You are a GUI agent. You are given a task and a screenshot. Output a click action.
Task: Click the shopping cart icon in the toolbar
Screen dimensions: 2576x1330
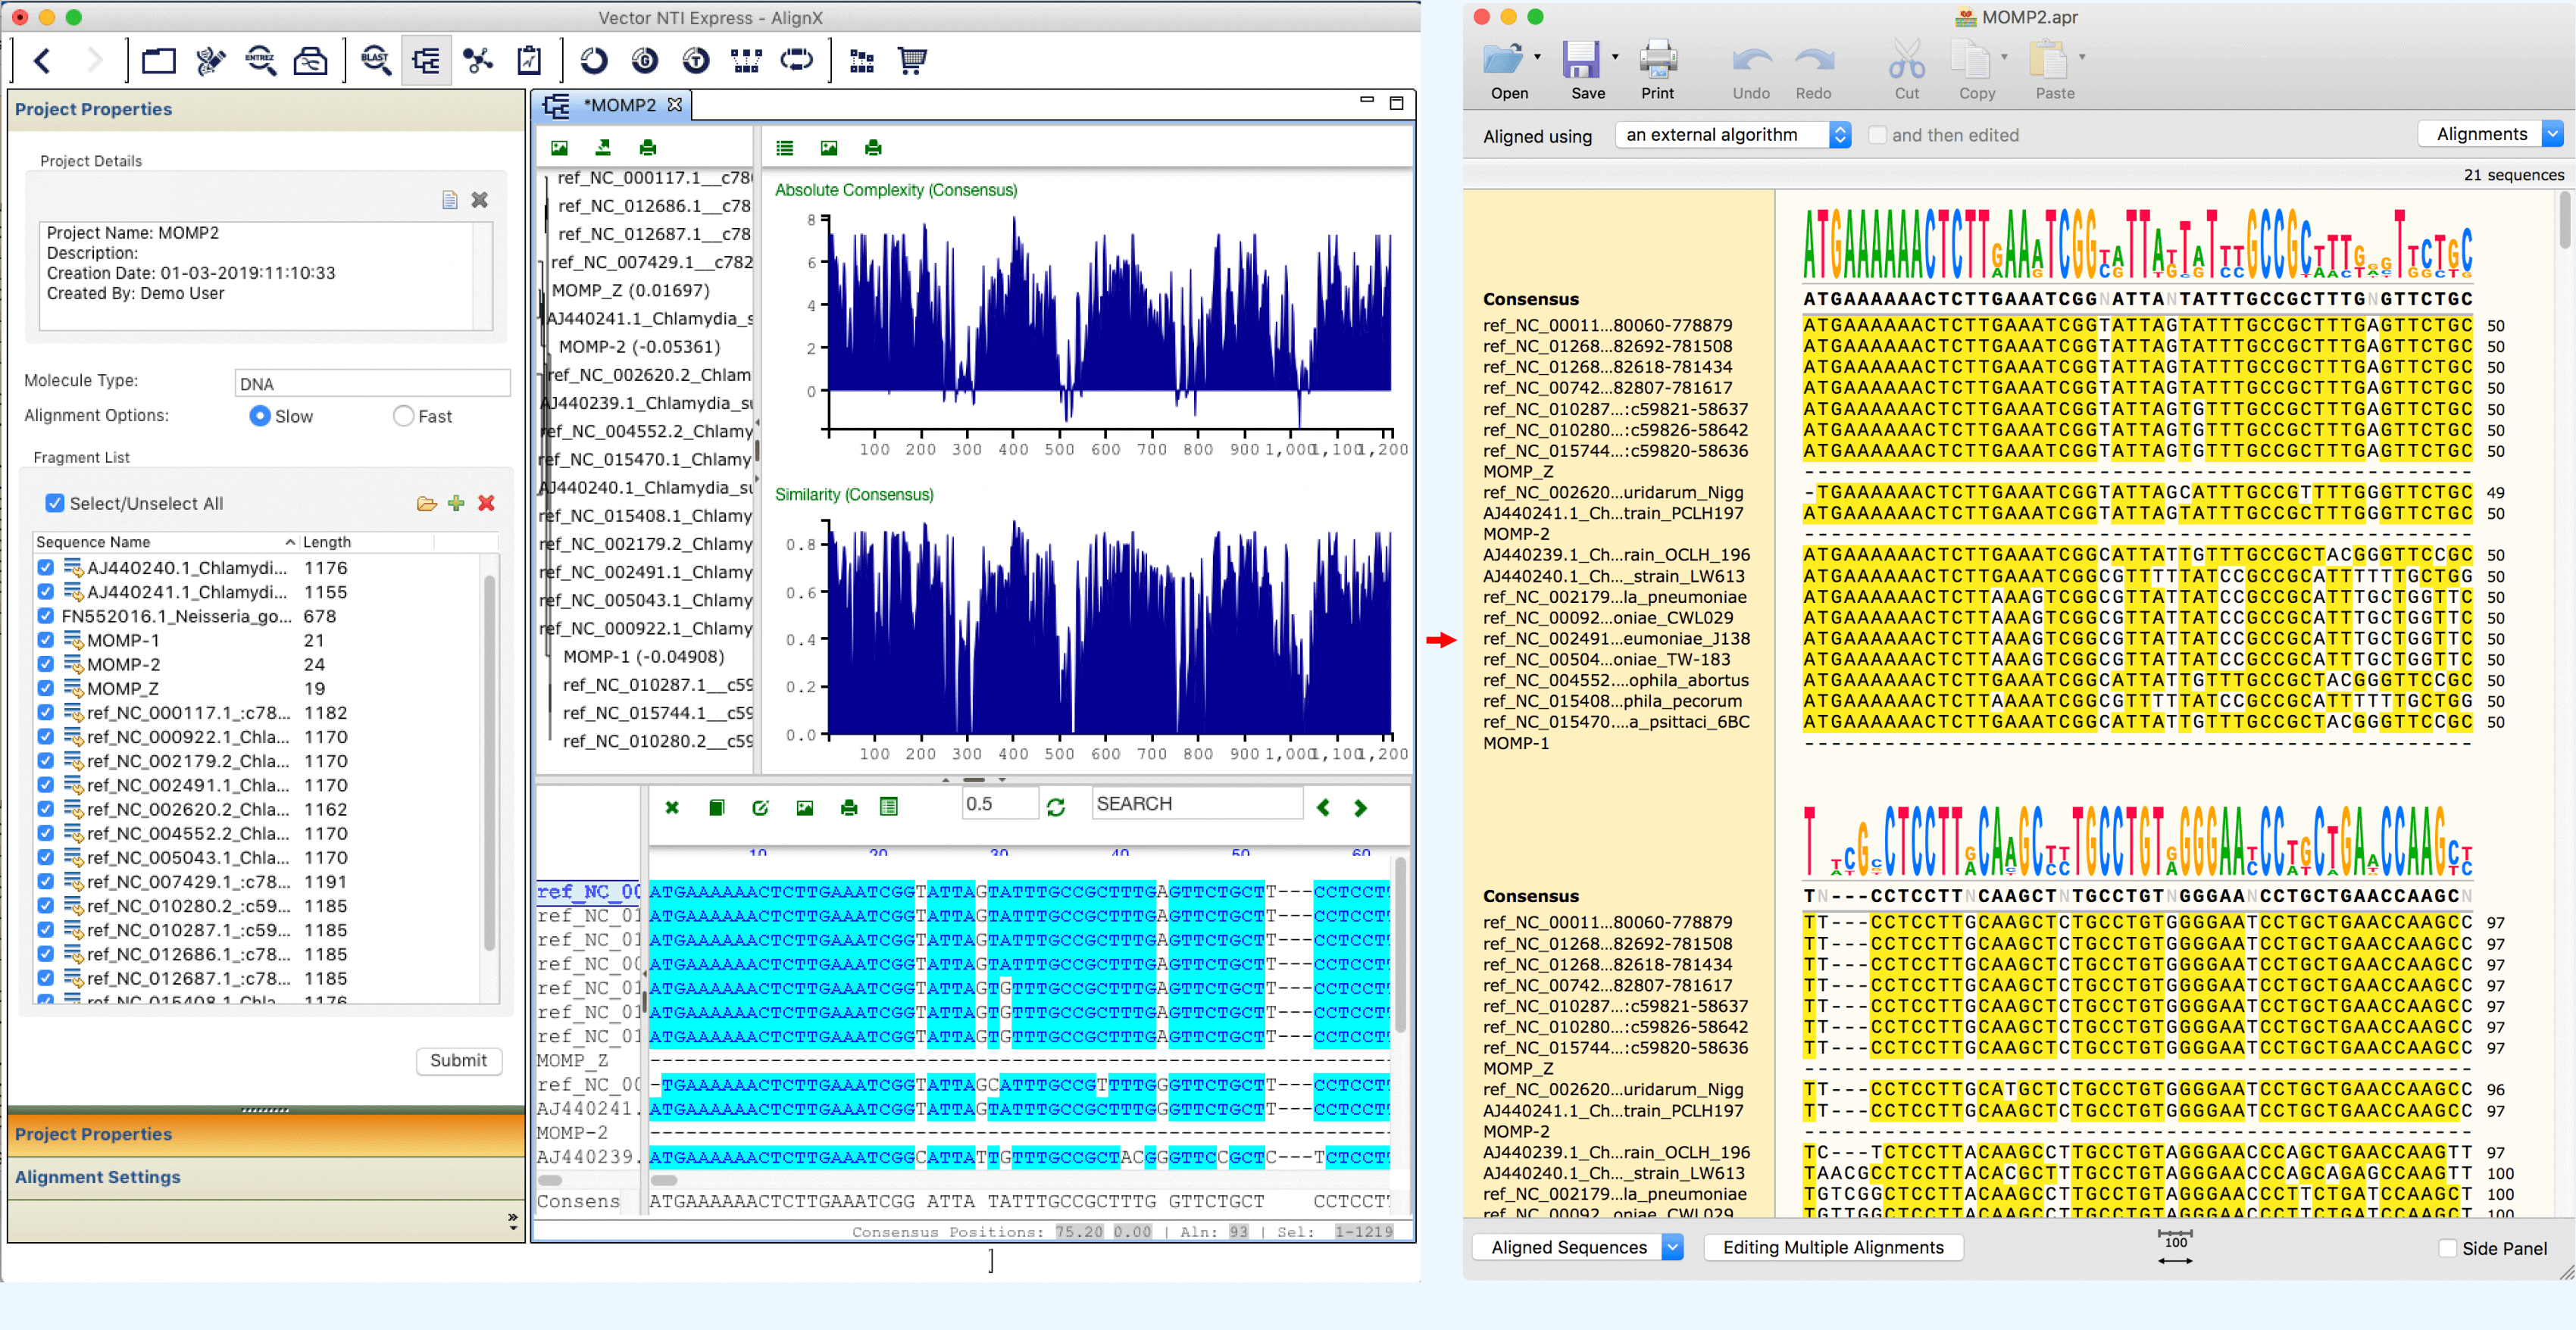point(911,60)
